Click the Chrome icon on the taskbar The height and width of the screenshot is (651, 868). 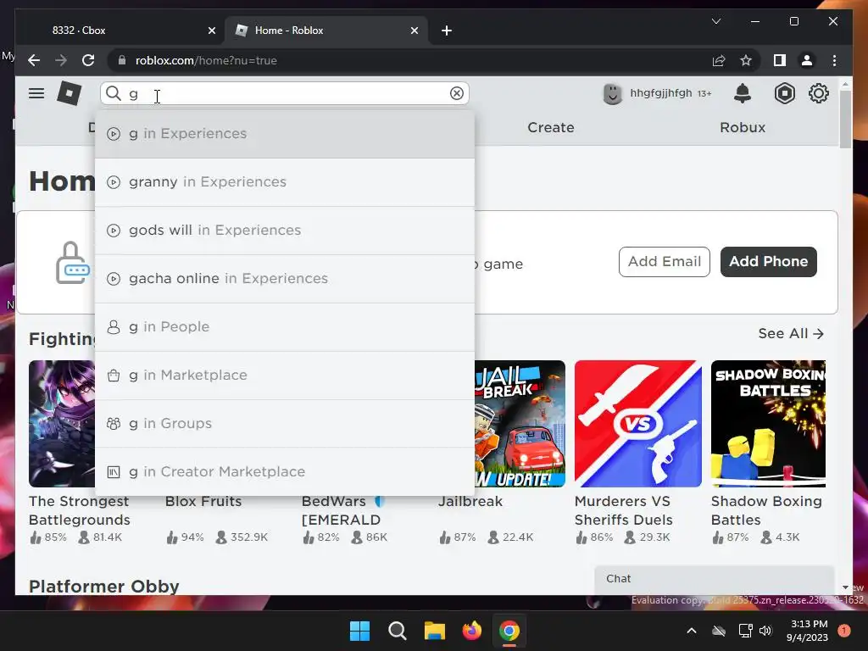[509, 631]
